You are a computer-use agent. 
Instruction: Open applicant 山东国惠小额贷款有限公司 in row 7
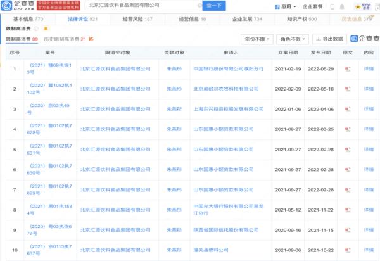[x=223, y=189]
